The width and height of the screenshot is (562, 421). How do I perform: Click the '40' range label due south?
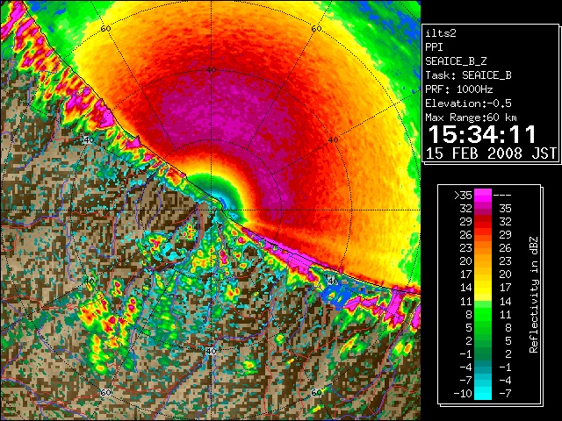pos(211,351)
